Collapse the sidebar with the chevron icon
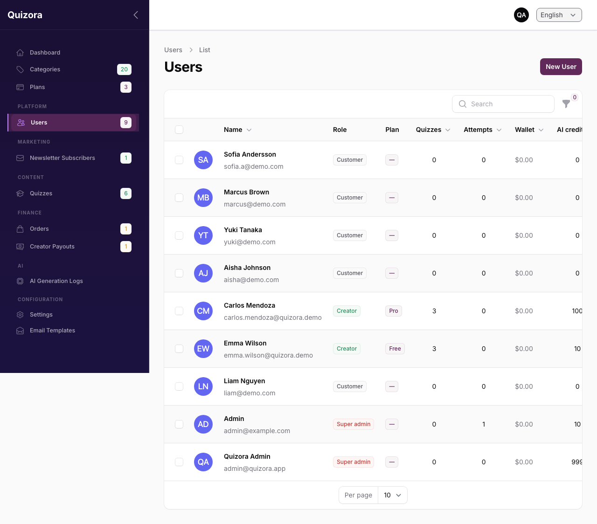The height and width of the screenshot is (524, 597). [x=136, y=15]
